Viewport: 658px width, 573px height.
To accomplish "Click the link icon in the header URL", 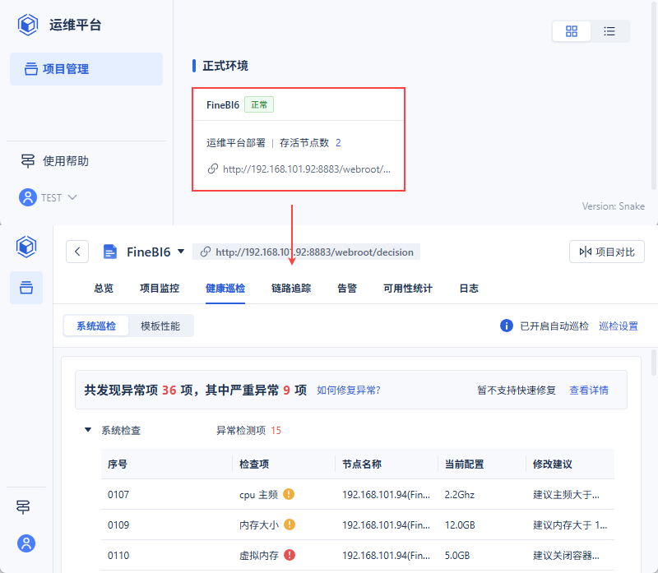I will [205, 252].
